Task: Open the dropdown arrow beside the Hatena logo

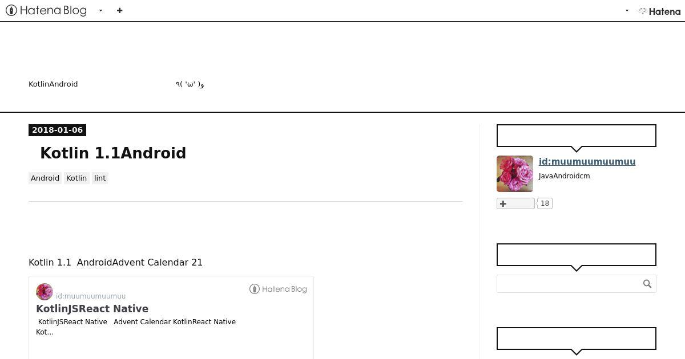Action: click(x=627, y=10)
